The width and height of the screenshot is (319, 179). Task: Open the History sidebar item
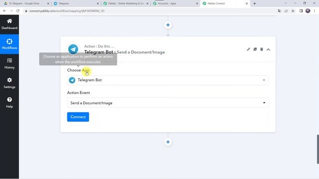point(9,64)
